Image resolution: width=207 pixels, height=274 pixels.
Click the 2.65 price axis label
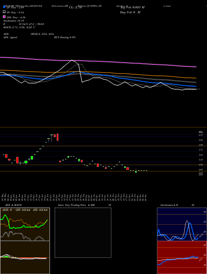[201, 170]
